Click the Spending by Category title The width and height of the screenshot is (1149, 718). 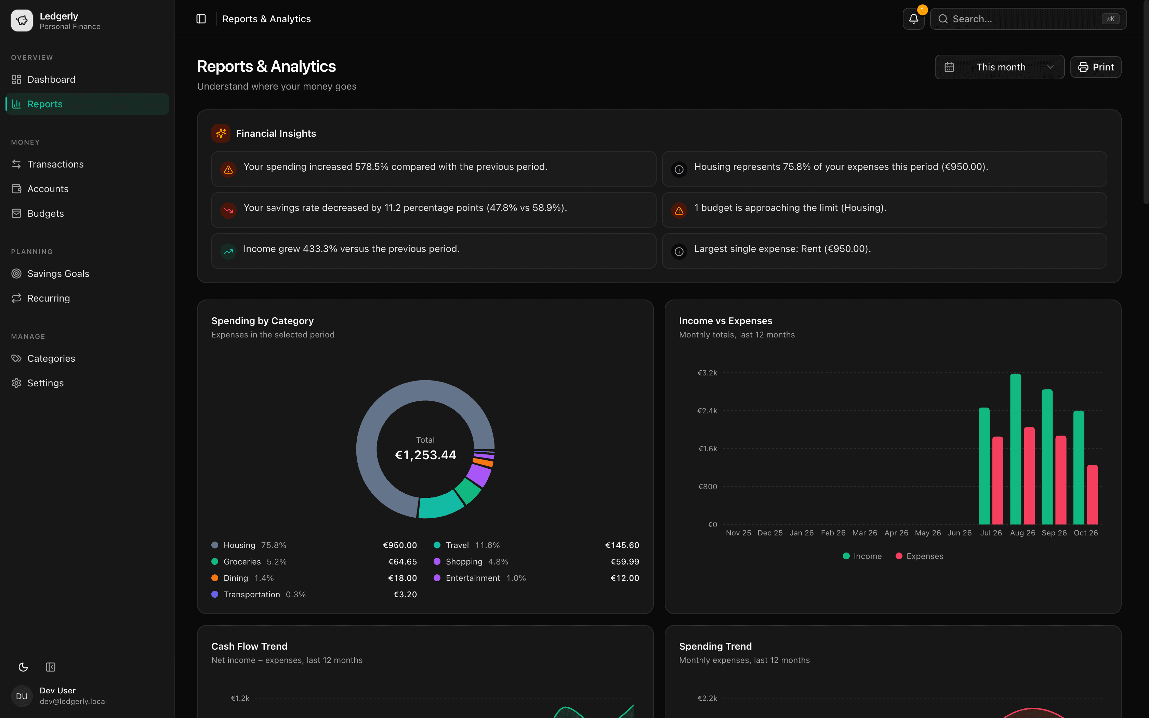[263, 321]
